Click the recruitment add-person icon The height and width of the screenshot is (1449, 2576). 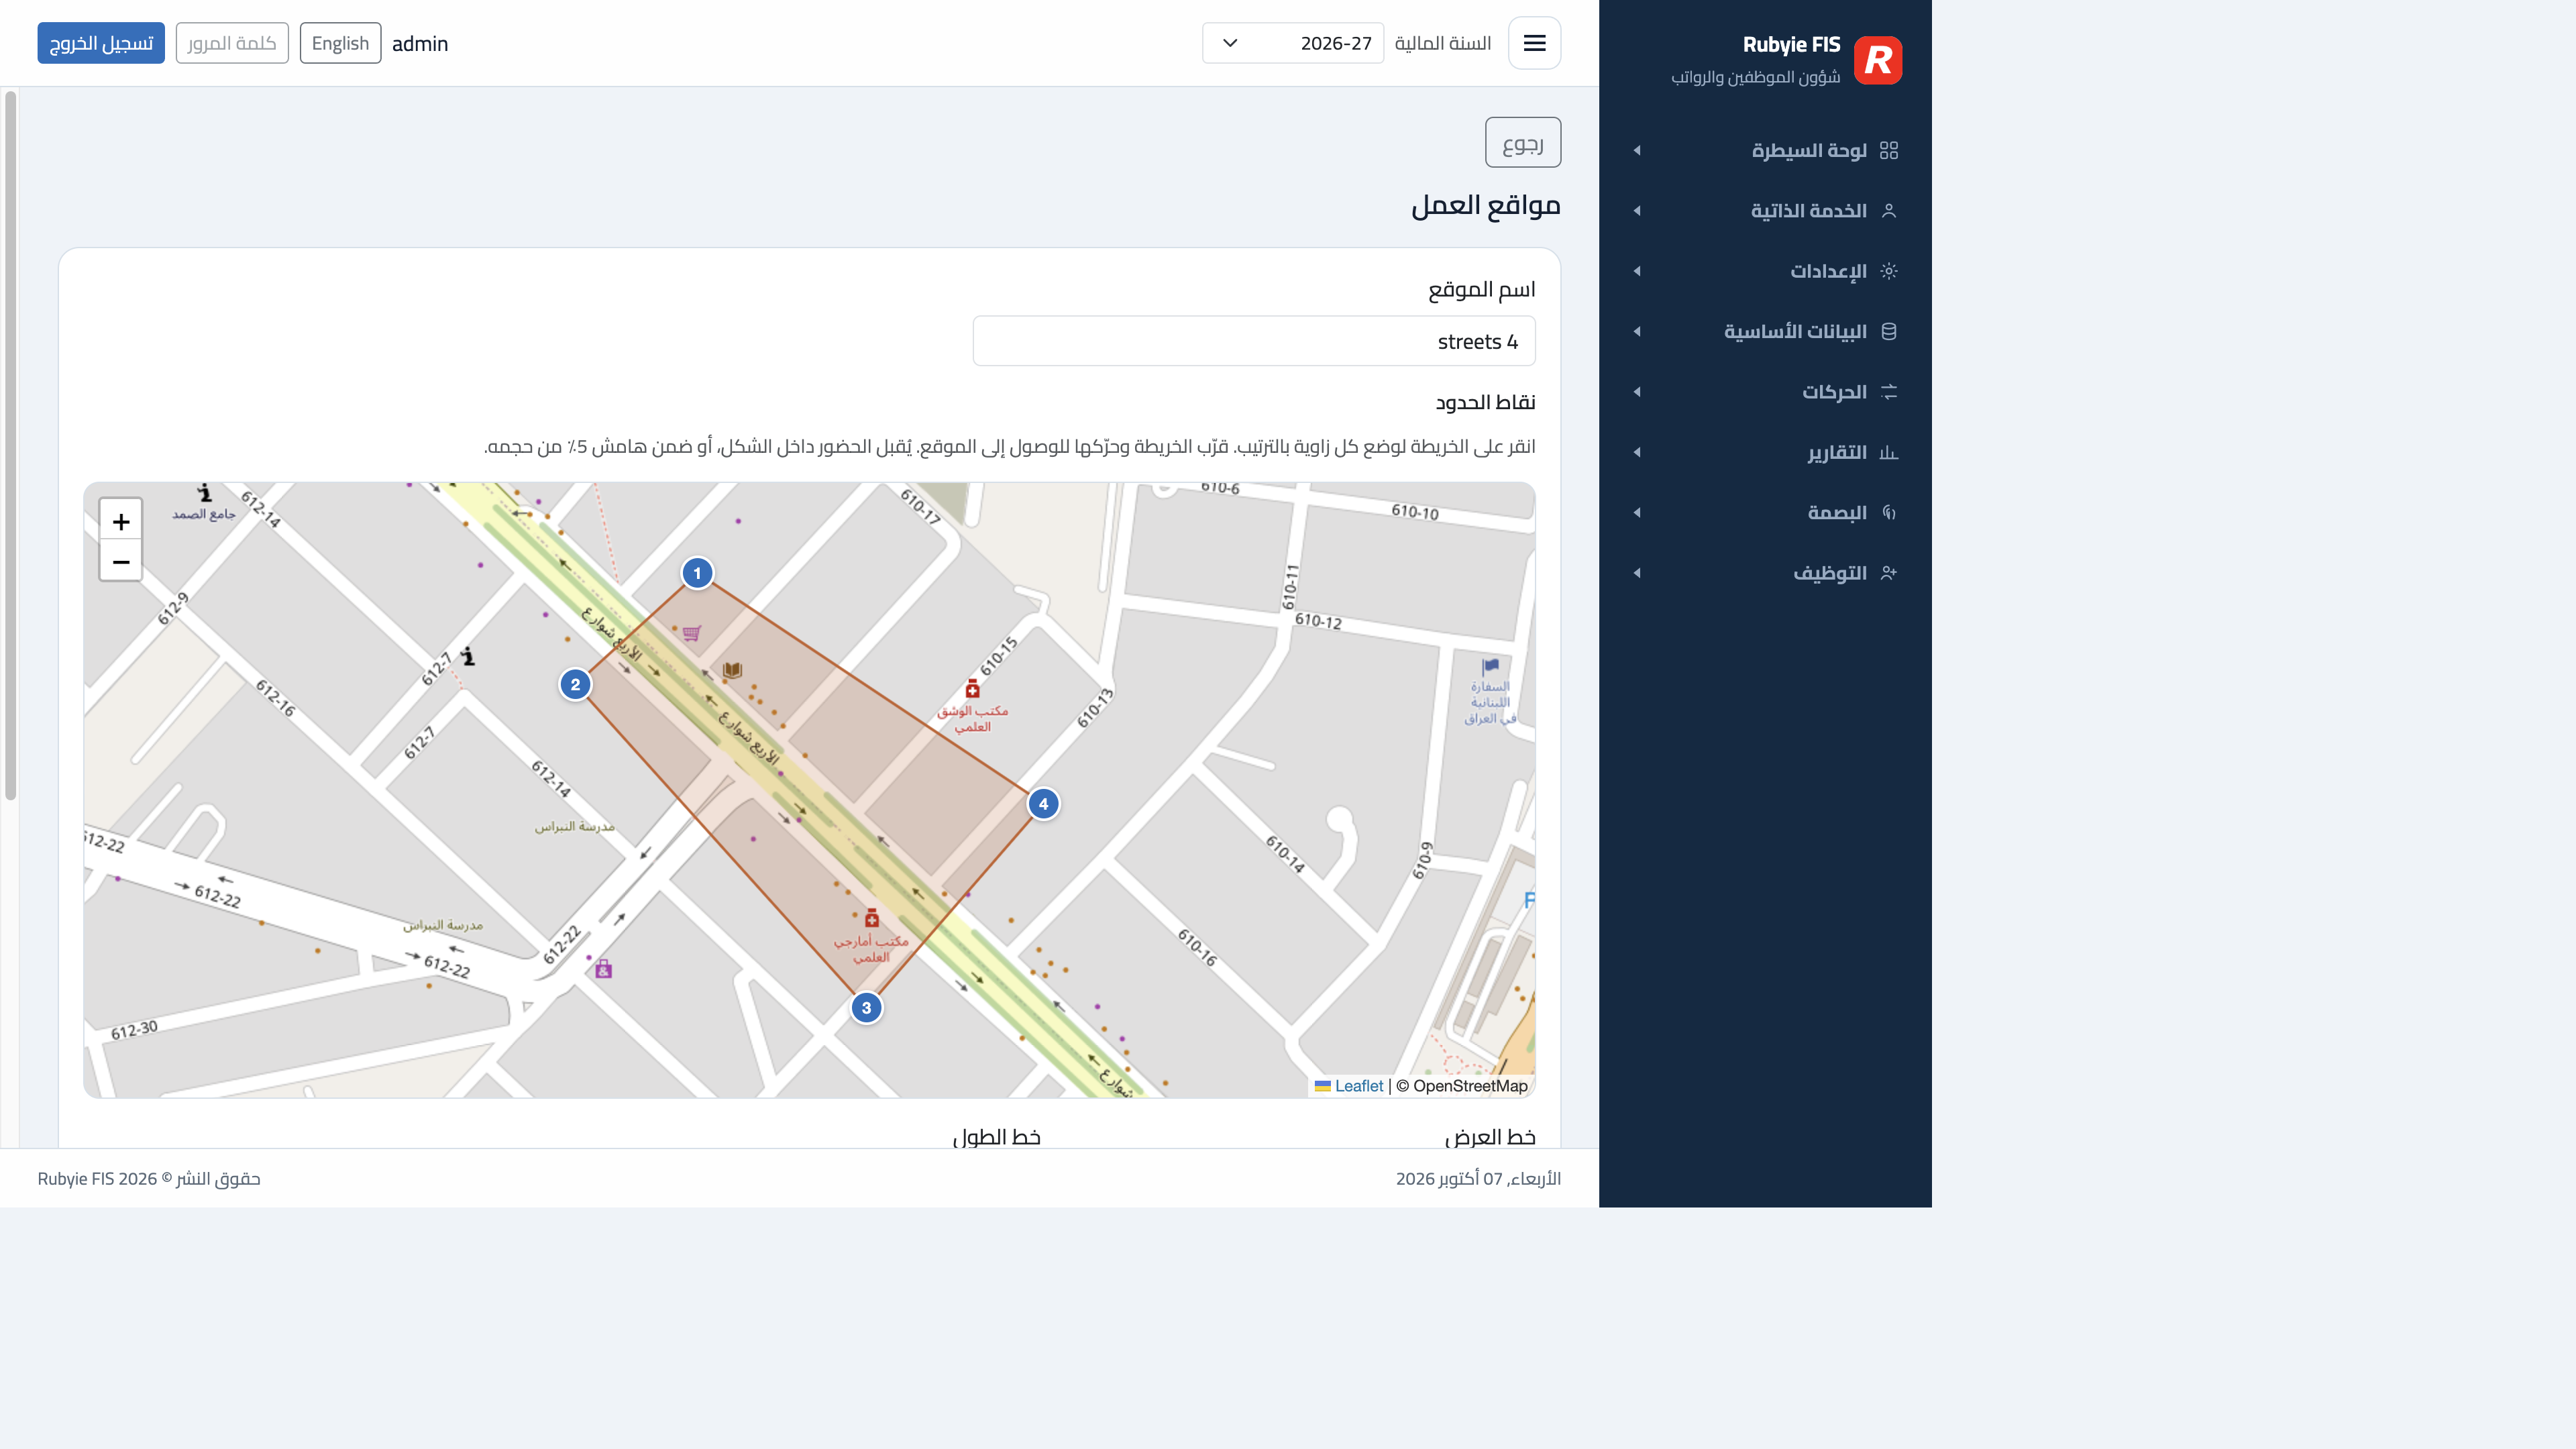[1888, 573]
